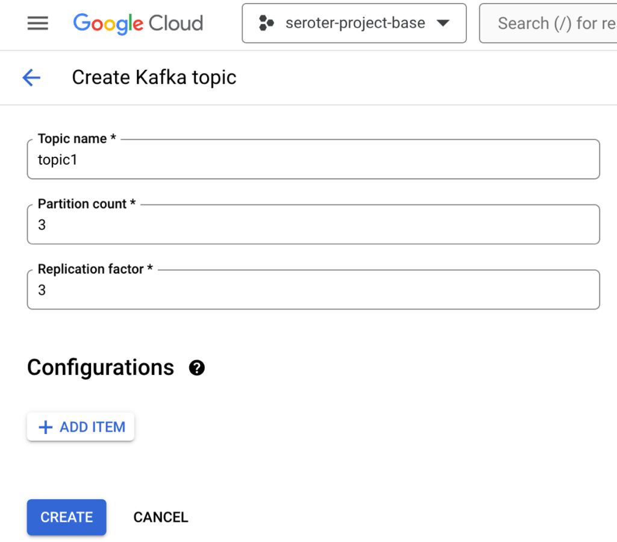617x542 pixels.
Task: Click the Partition count input showing 3
Action: (x=313, y=224)
